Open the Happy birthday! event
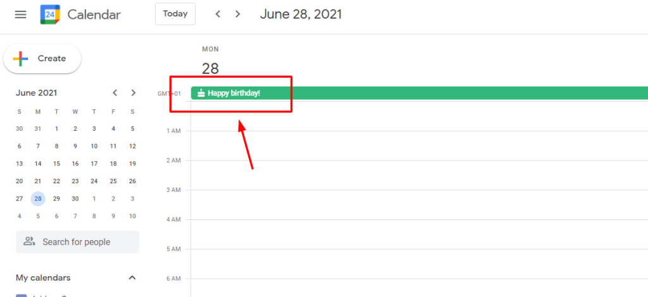 point(420,94)
